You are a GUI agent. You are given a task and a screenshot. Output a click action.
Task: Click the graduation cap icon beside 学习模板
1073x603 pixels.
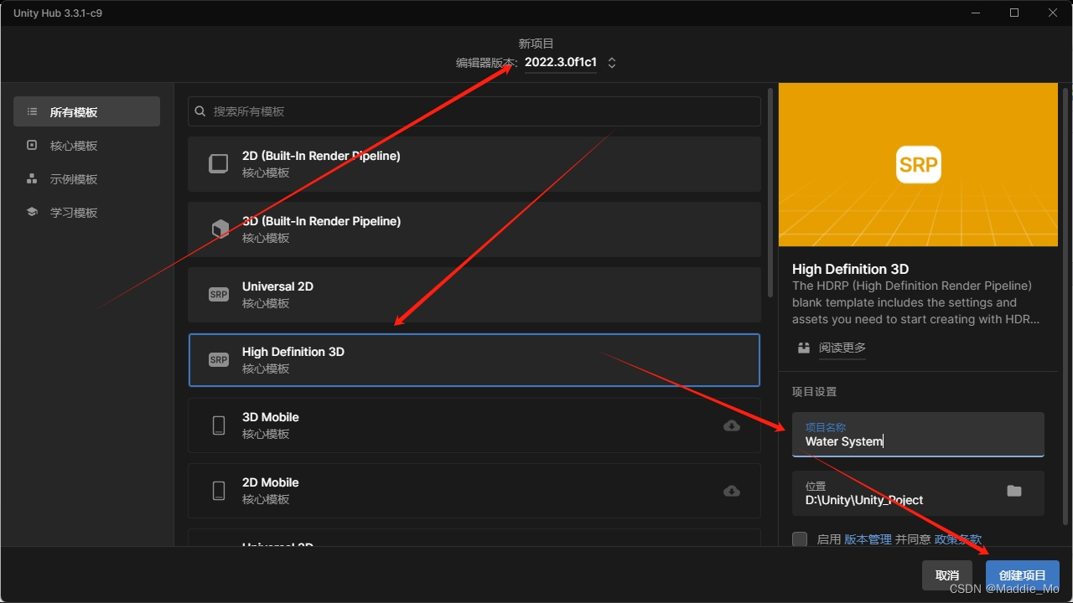point(32,212)
